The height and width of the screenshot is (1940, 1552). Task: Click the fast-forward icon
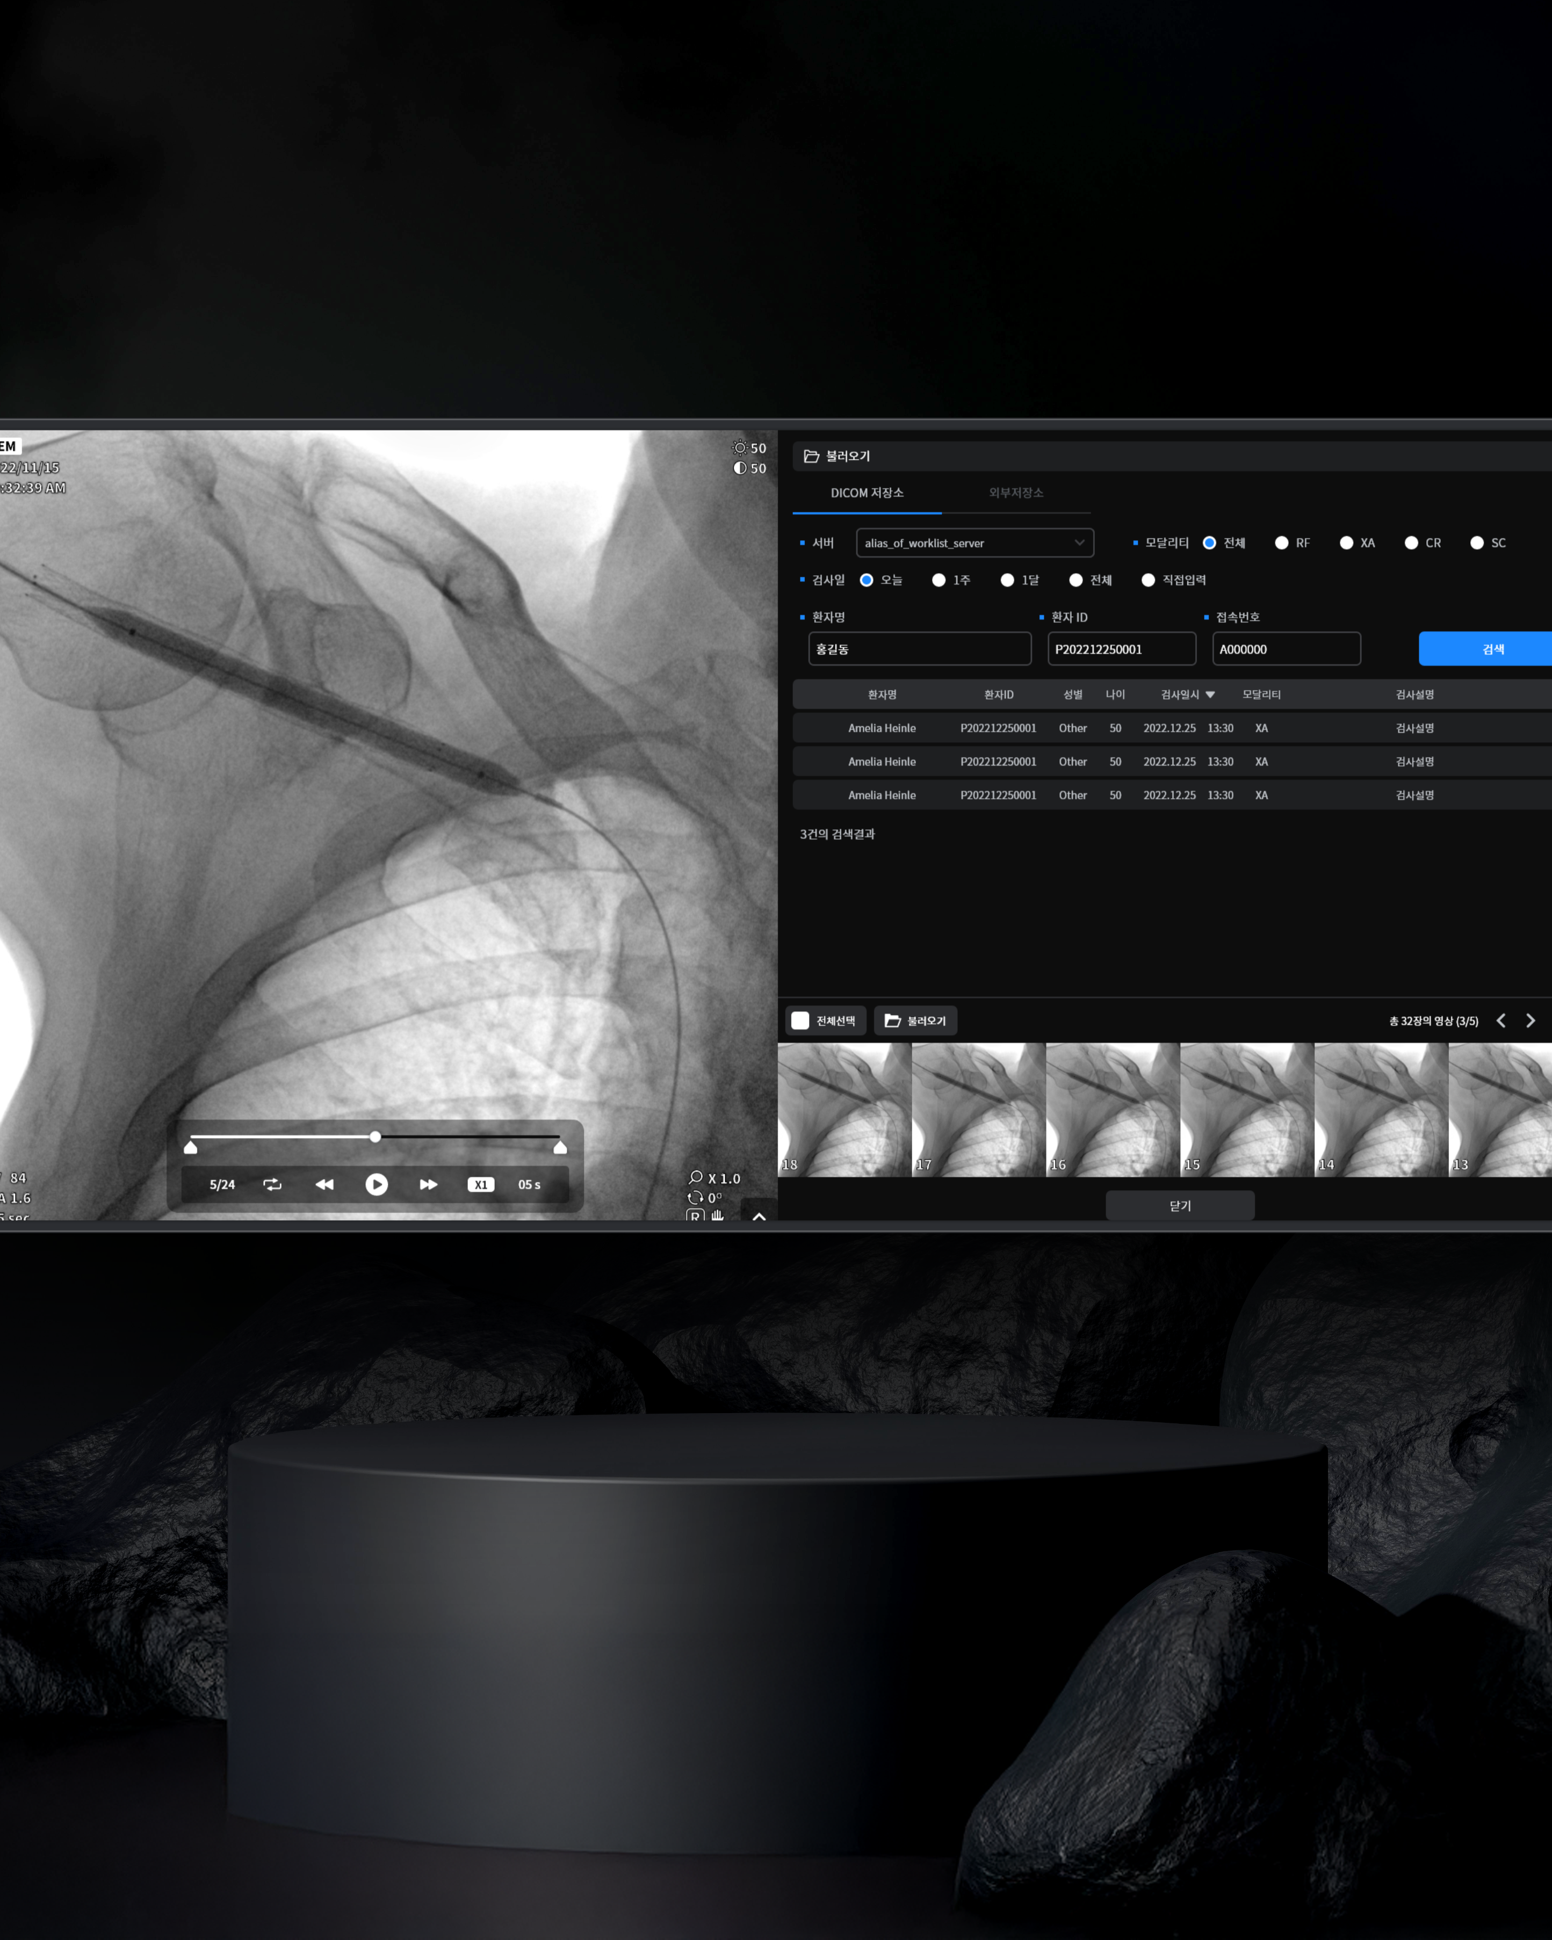[429, 1184]
